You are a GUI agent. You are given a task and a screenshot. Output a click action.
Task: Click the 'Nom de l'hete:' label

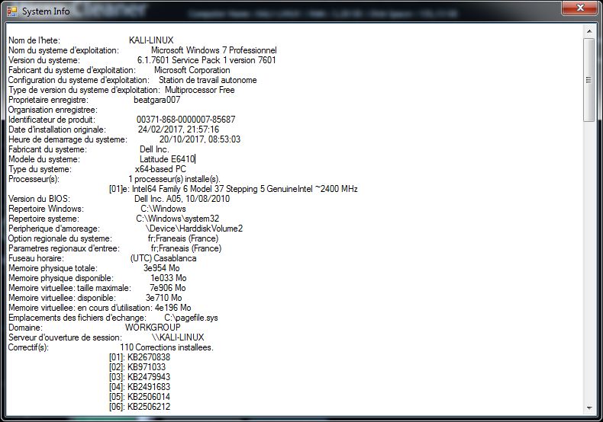[34, 40]
